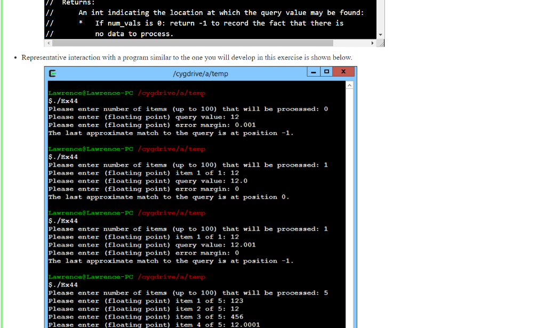Click the line 'query value: 12.001'
This screenshot has width=546, height=328.
(x=152, y=245)
